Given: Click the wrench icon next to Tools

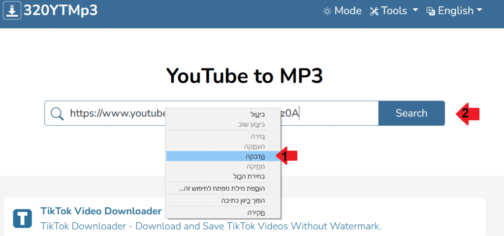Looking at the screenshot, I should point(374,11).
